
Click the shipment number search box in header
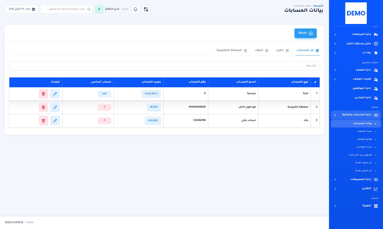coord(66,9)
